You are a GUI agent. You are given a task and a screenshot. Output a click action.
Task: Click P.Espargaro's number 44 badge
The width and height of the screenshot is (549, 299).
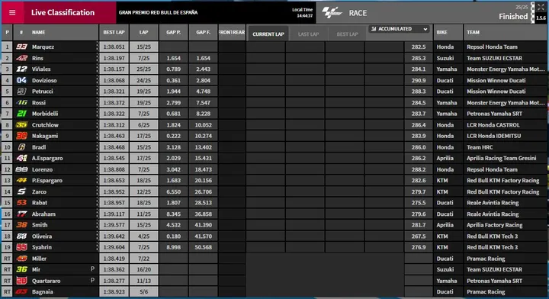point(21,180)
